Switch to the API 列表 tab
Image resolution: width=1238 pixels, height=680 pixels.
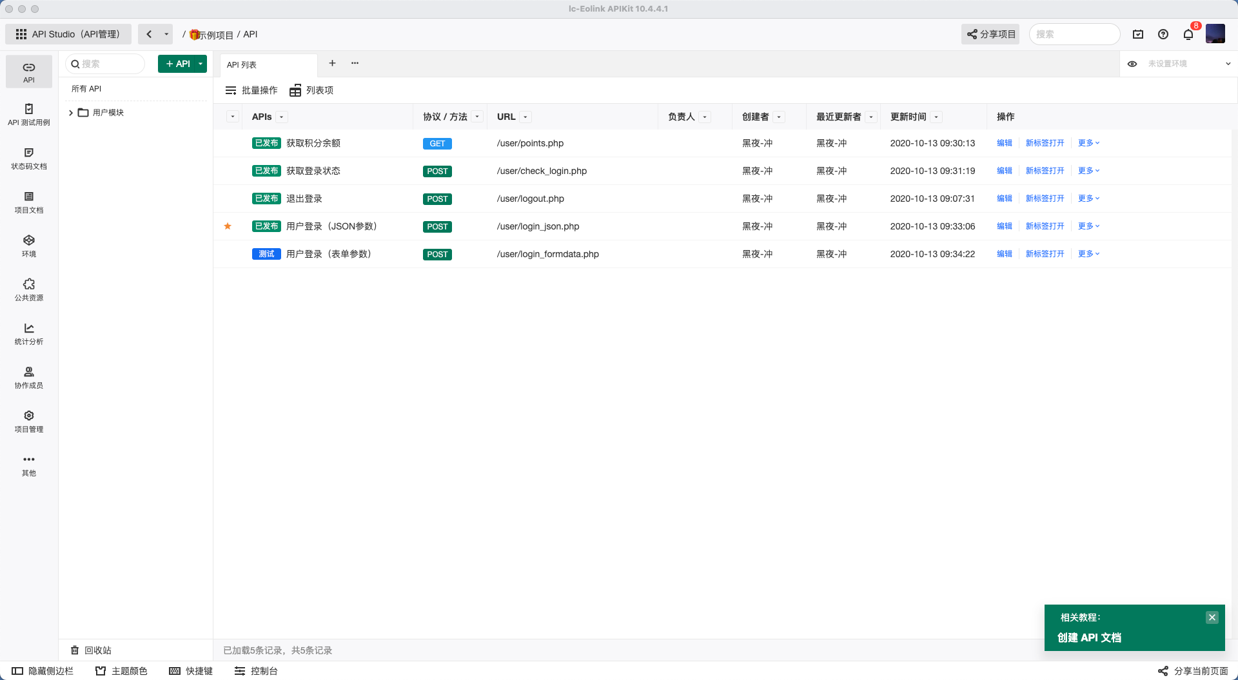(x=269, y=65)
